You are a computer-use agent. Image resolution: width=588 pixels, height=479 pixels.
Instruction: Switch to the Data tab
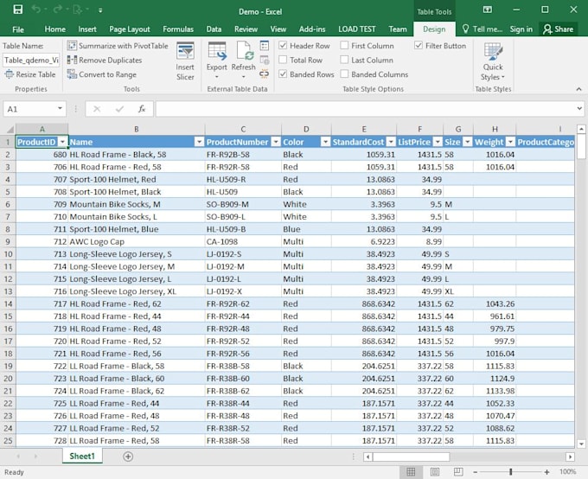(x=214, y=29)
